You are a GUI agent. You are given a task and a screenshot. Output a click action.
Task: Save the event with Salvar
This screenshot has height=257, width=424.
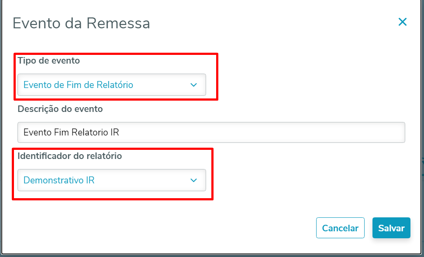point(391,228)
